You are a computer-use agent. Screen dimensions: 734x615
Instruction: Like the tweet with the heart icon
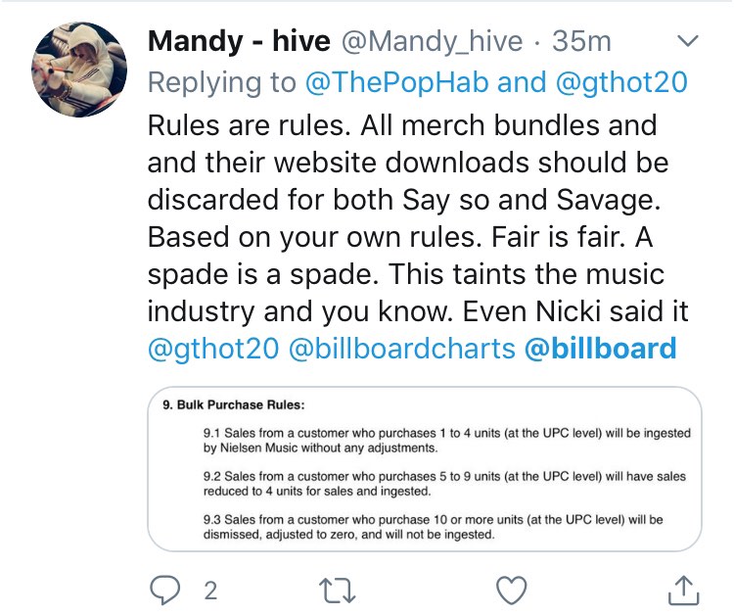tap(511, 589)
